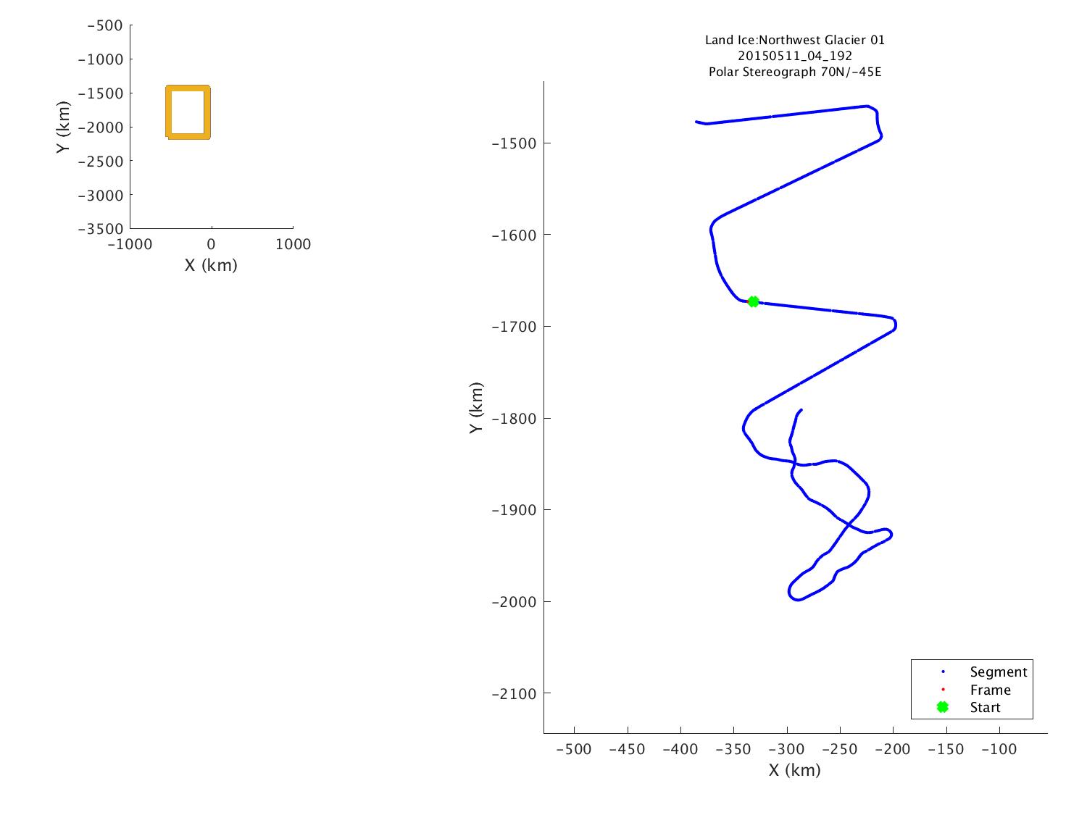Click the -450 tick label on main X axis
Viewport: 1087px width, 815px height.
pyautogui.click(x=627, y=749)
